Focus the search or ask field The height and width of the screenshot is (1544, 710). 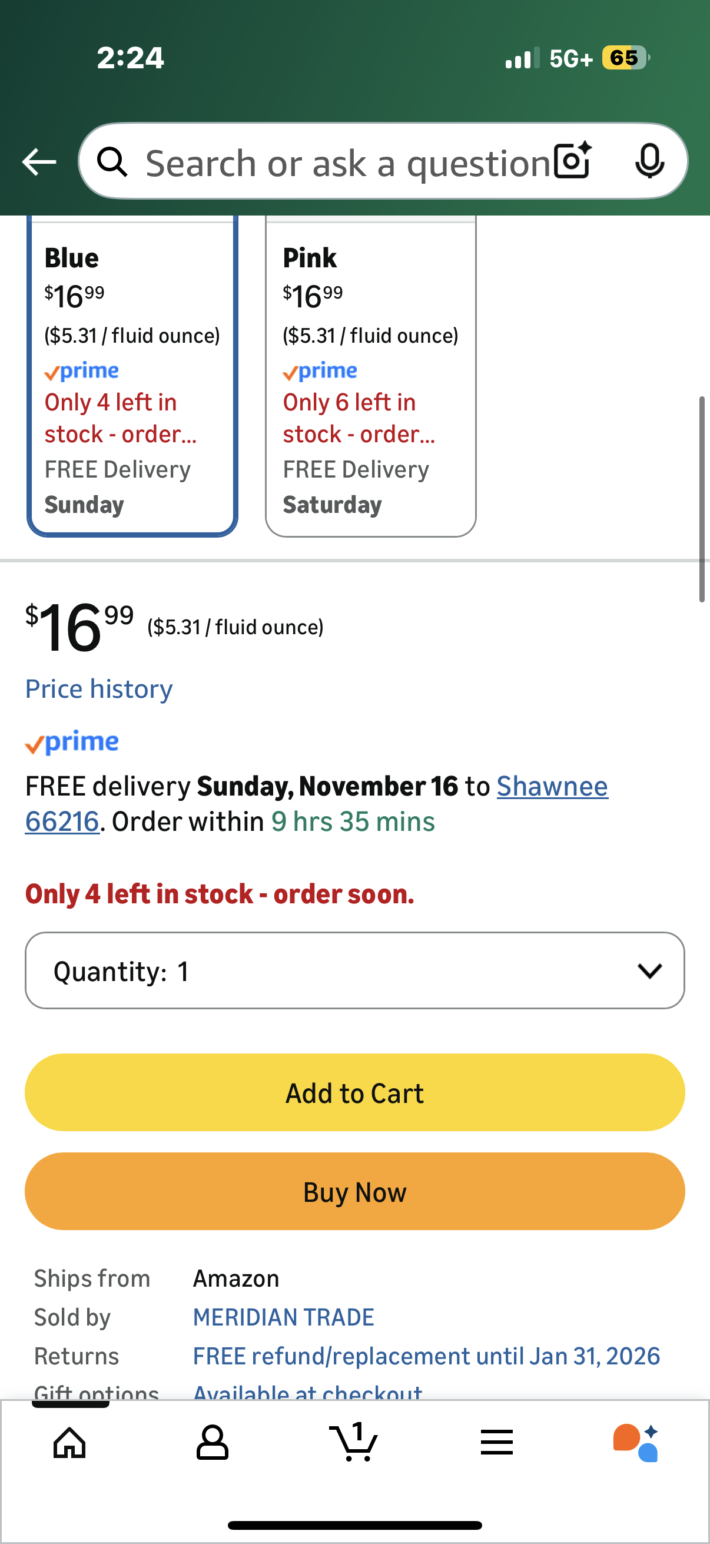tap(347, 162)
